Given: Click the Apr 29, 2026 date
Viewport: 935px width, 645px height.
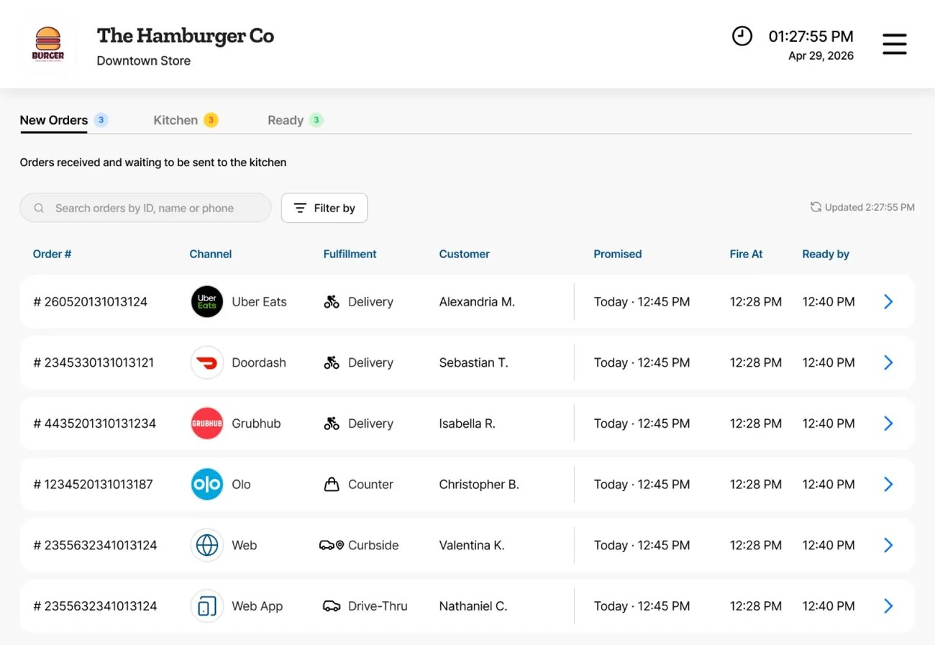Looking at the screenshot, I should coord(821,56).
